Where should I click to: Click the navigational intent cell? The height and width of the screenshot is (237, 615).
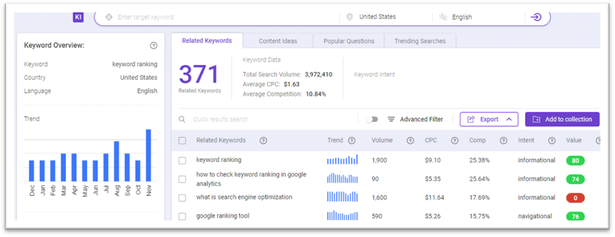click(535, 216)
